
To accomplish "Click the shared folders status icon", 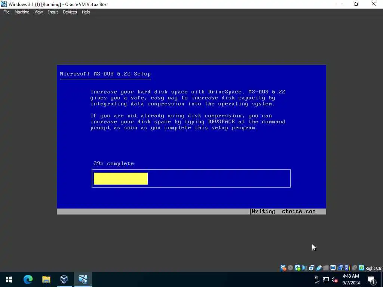I will click(326, 268).
